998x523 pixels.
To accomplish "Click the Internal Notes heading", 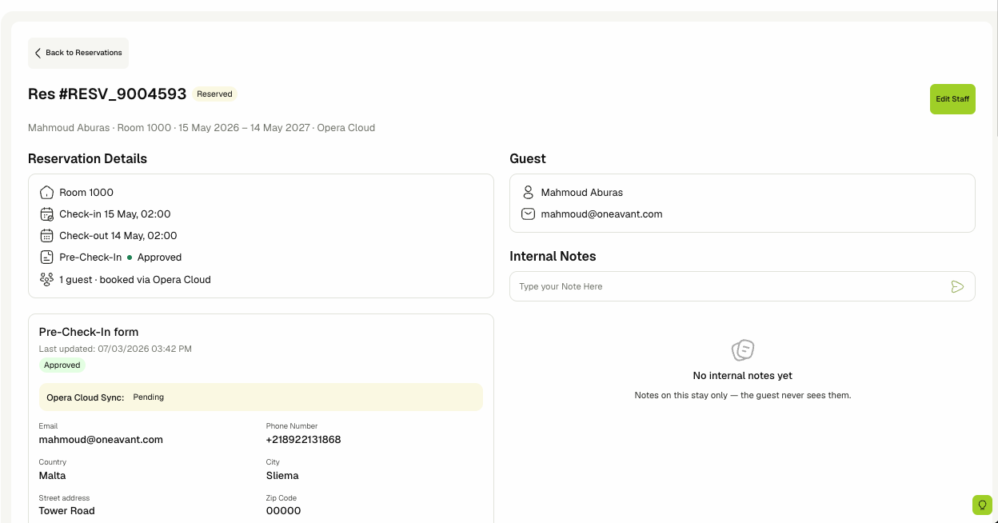I will (x=553, y=257).
